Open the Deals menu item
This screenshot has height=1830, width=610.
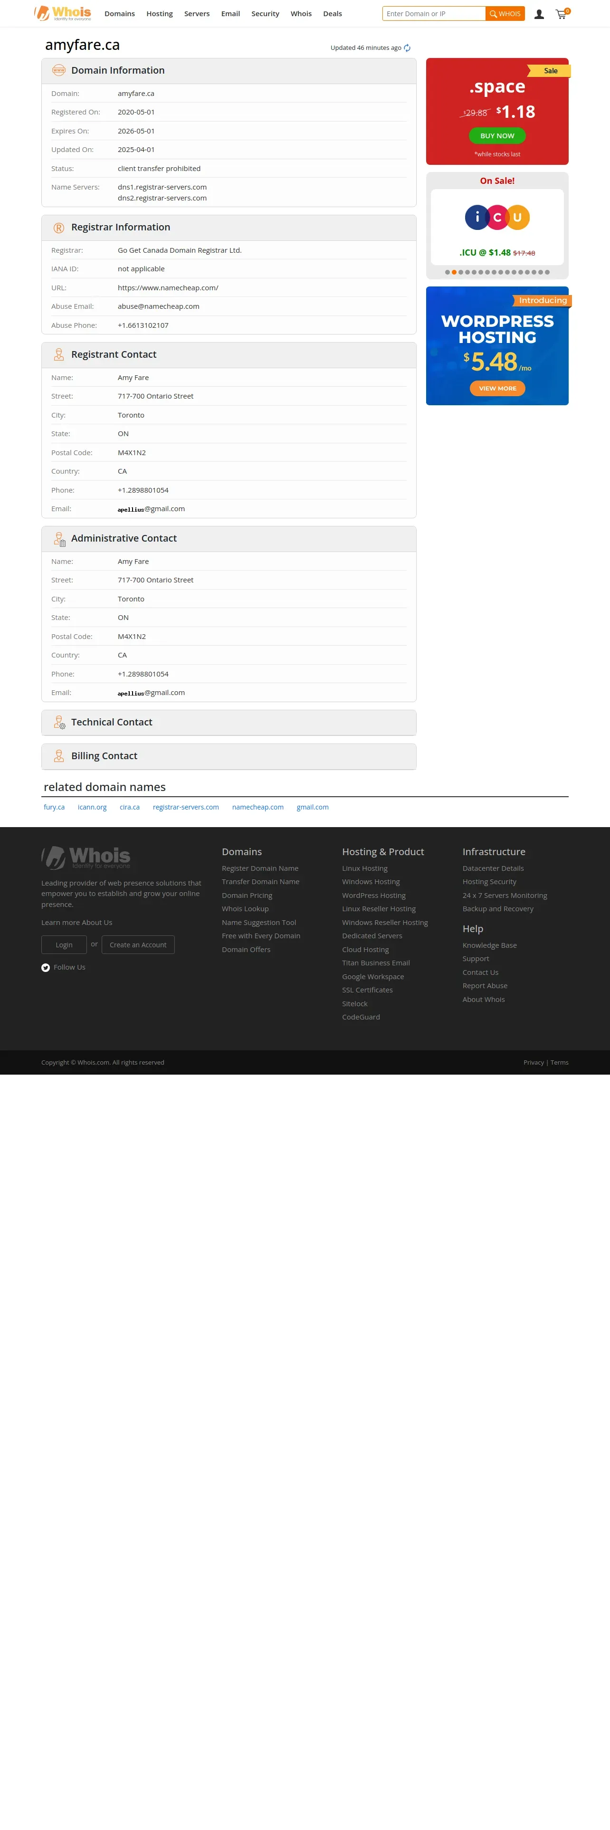333,13
